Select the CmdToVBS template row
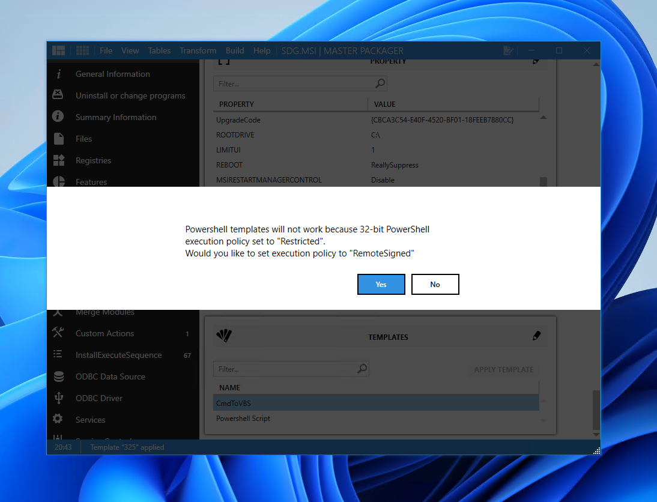The image size is (657, 502). coord(376,403)
